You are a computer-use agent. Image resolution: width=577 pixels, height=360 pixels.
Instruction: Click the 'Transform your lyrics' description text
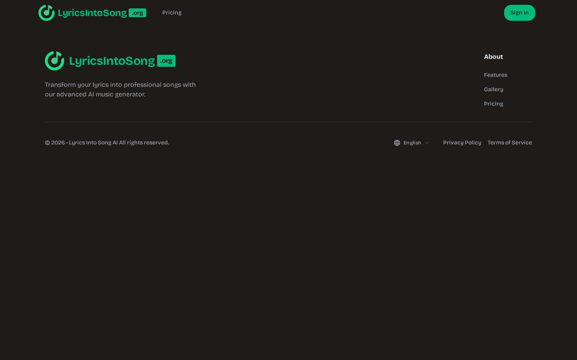click(x=120, y=90)
